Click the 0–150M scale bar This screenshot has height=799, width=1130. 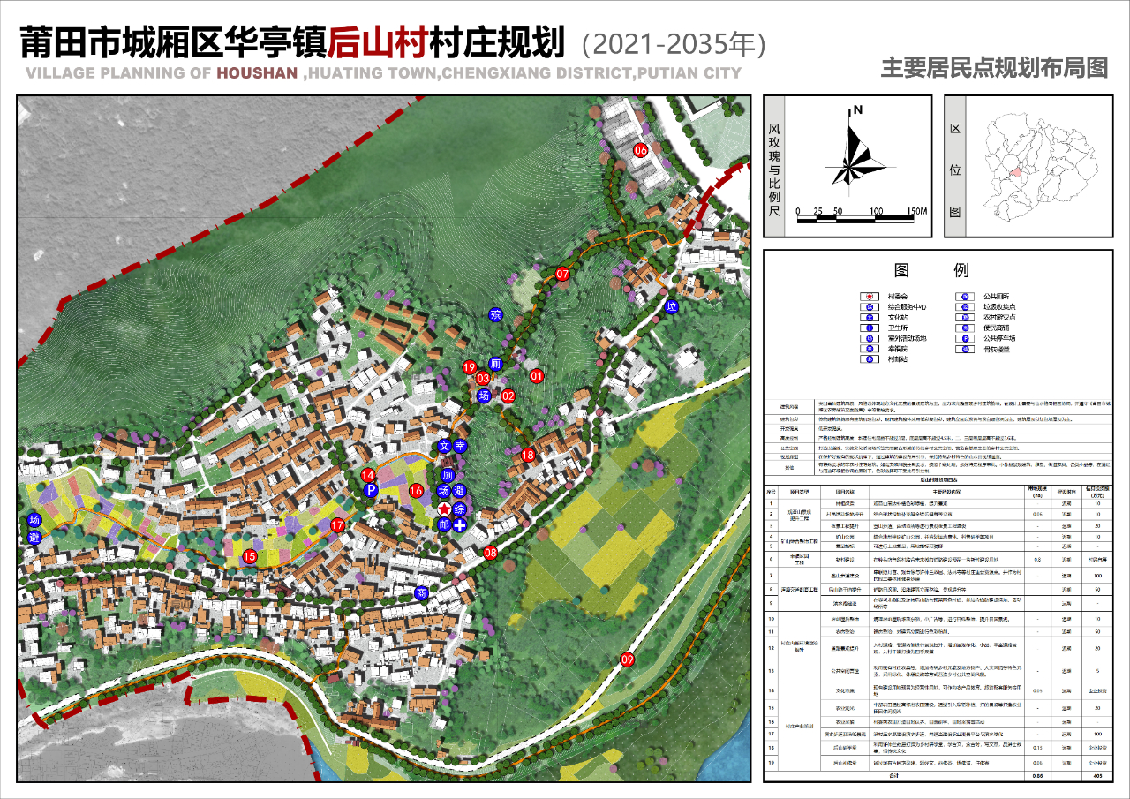tap(862, 214)
